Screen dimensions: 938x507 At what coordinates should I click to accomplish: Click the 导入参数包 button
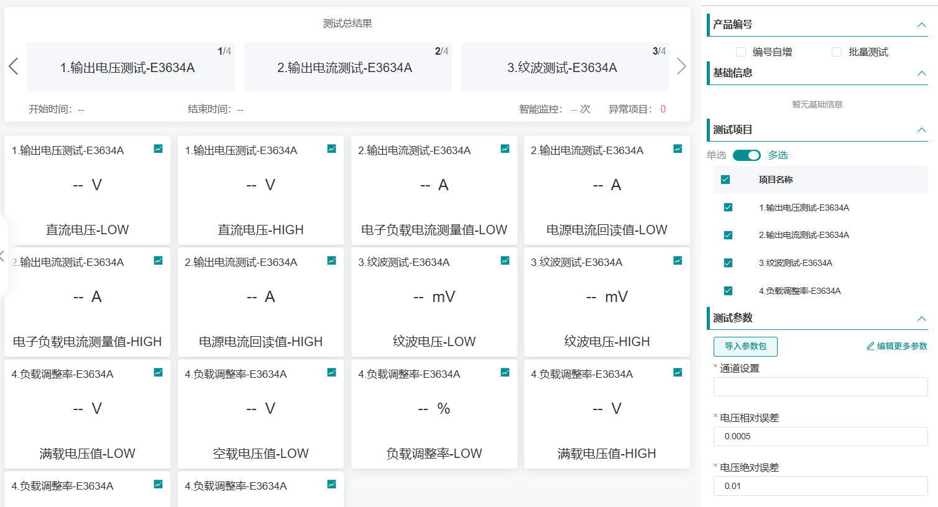745,346
